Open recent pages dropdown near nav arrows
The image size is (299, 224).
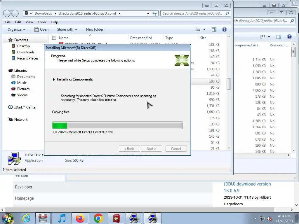coord(21,13)
